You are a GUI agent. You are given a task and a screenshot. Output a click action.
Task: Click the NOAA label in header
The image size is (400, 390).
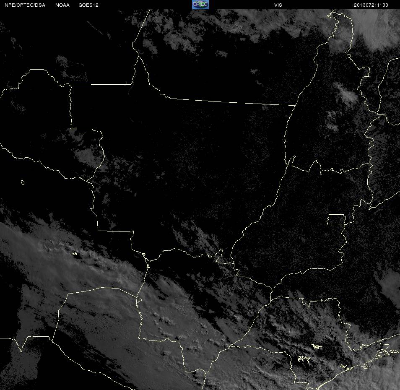point(62,5)
